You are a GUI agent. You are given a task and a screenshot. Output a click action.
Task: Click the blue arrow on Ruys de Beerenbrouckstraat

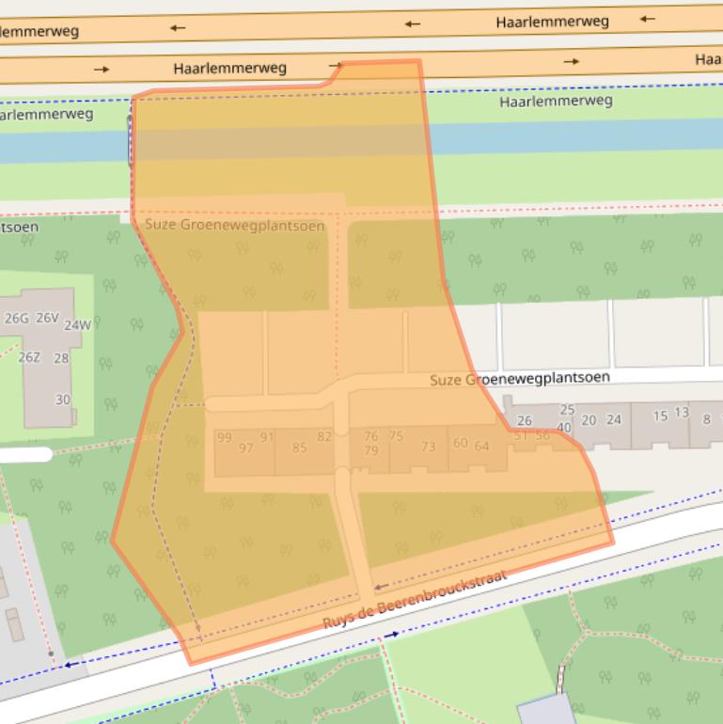[x=390, y=635]
